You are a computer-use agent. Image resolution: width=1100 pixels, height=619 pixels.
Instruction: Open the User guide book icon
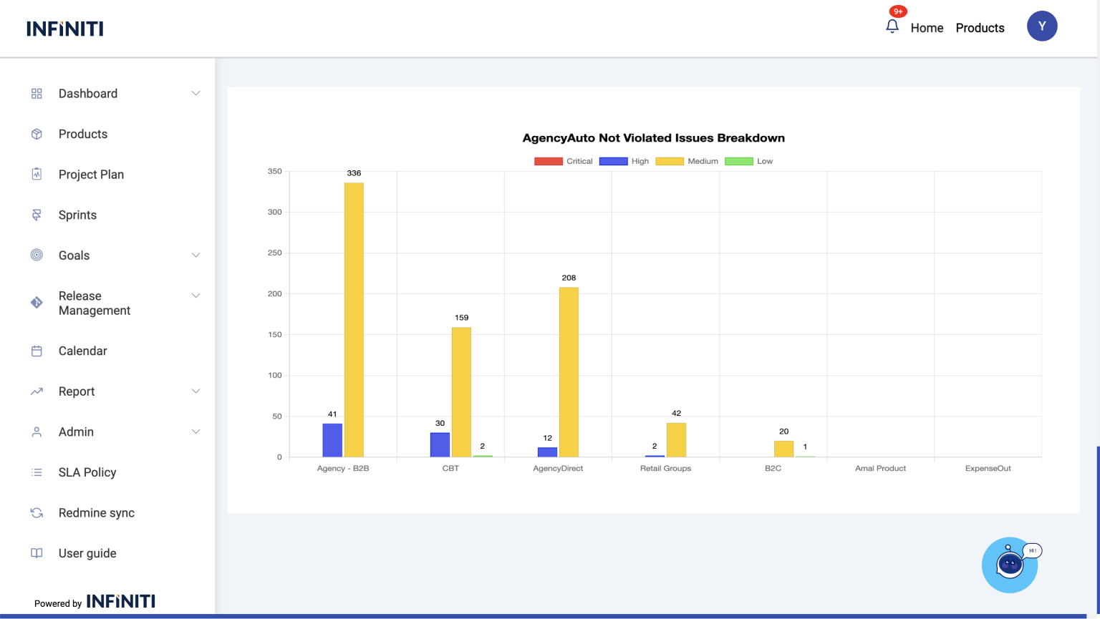click(37, 553)
